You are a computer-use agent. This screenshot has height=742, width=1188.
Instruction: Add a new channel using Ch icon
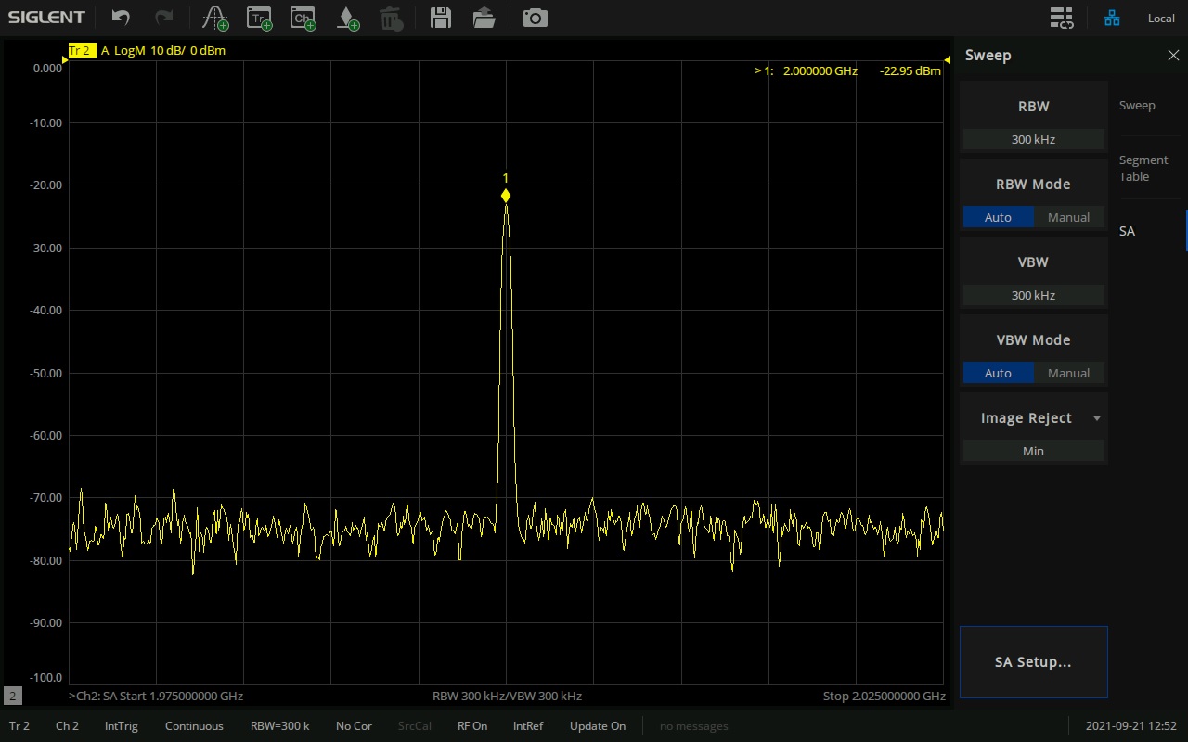coord(303,18)
